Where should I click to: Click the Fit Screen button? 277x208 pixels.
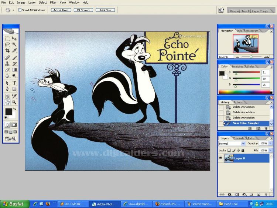[83, 10]
